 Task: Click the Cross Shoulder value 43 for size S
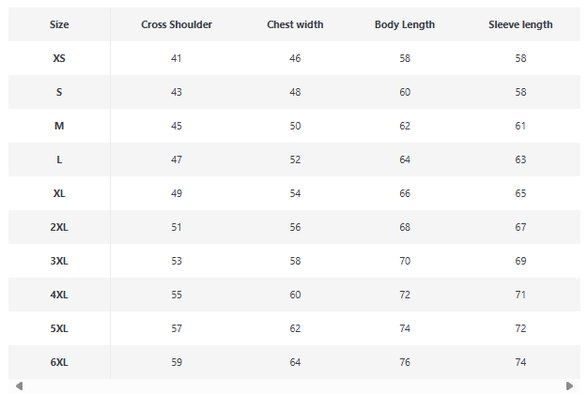click(177, 92)
